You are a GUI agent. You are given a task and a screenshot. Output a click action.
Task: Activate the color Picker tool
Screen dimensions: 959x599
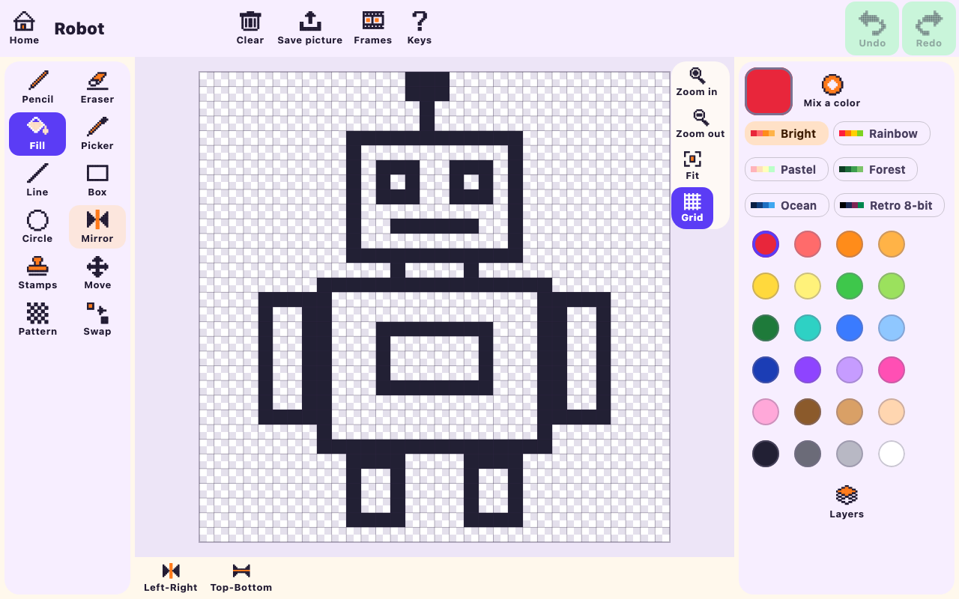(97, 134)
